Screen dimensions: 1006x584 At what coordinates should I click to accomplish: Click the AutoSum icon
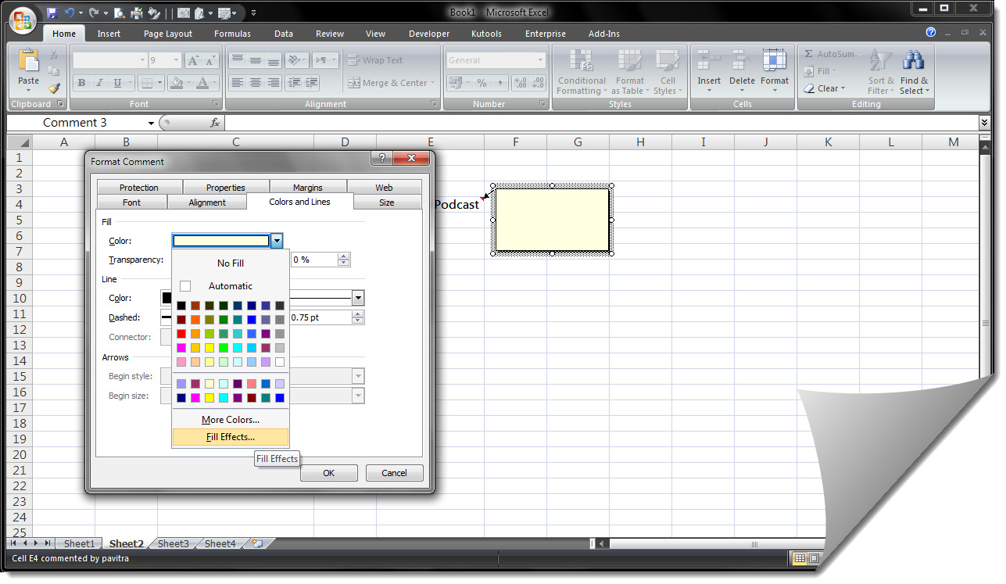pyautogui.click(x=810, y=53)
